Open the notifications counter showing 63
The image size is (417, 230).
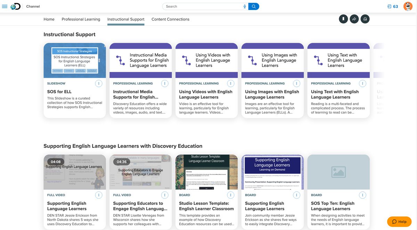[393, 6]
